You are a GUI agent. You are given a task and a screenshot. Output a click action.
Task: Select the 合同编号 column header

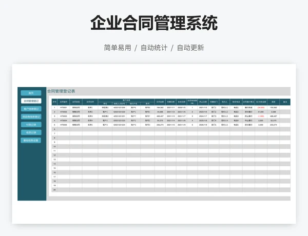point(64,102)
